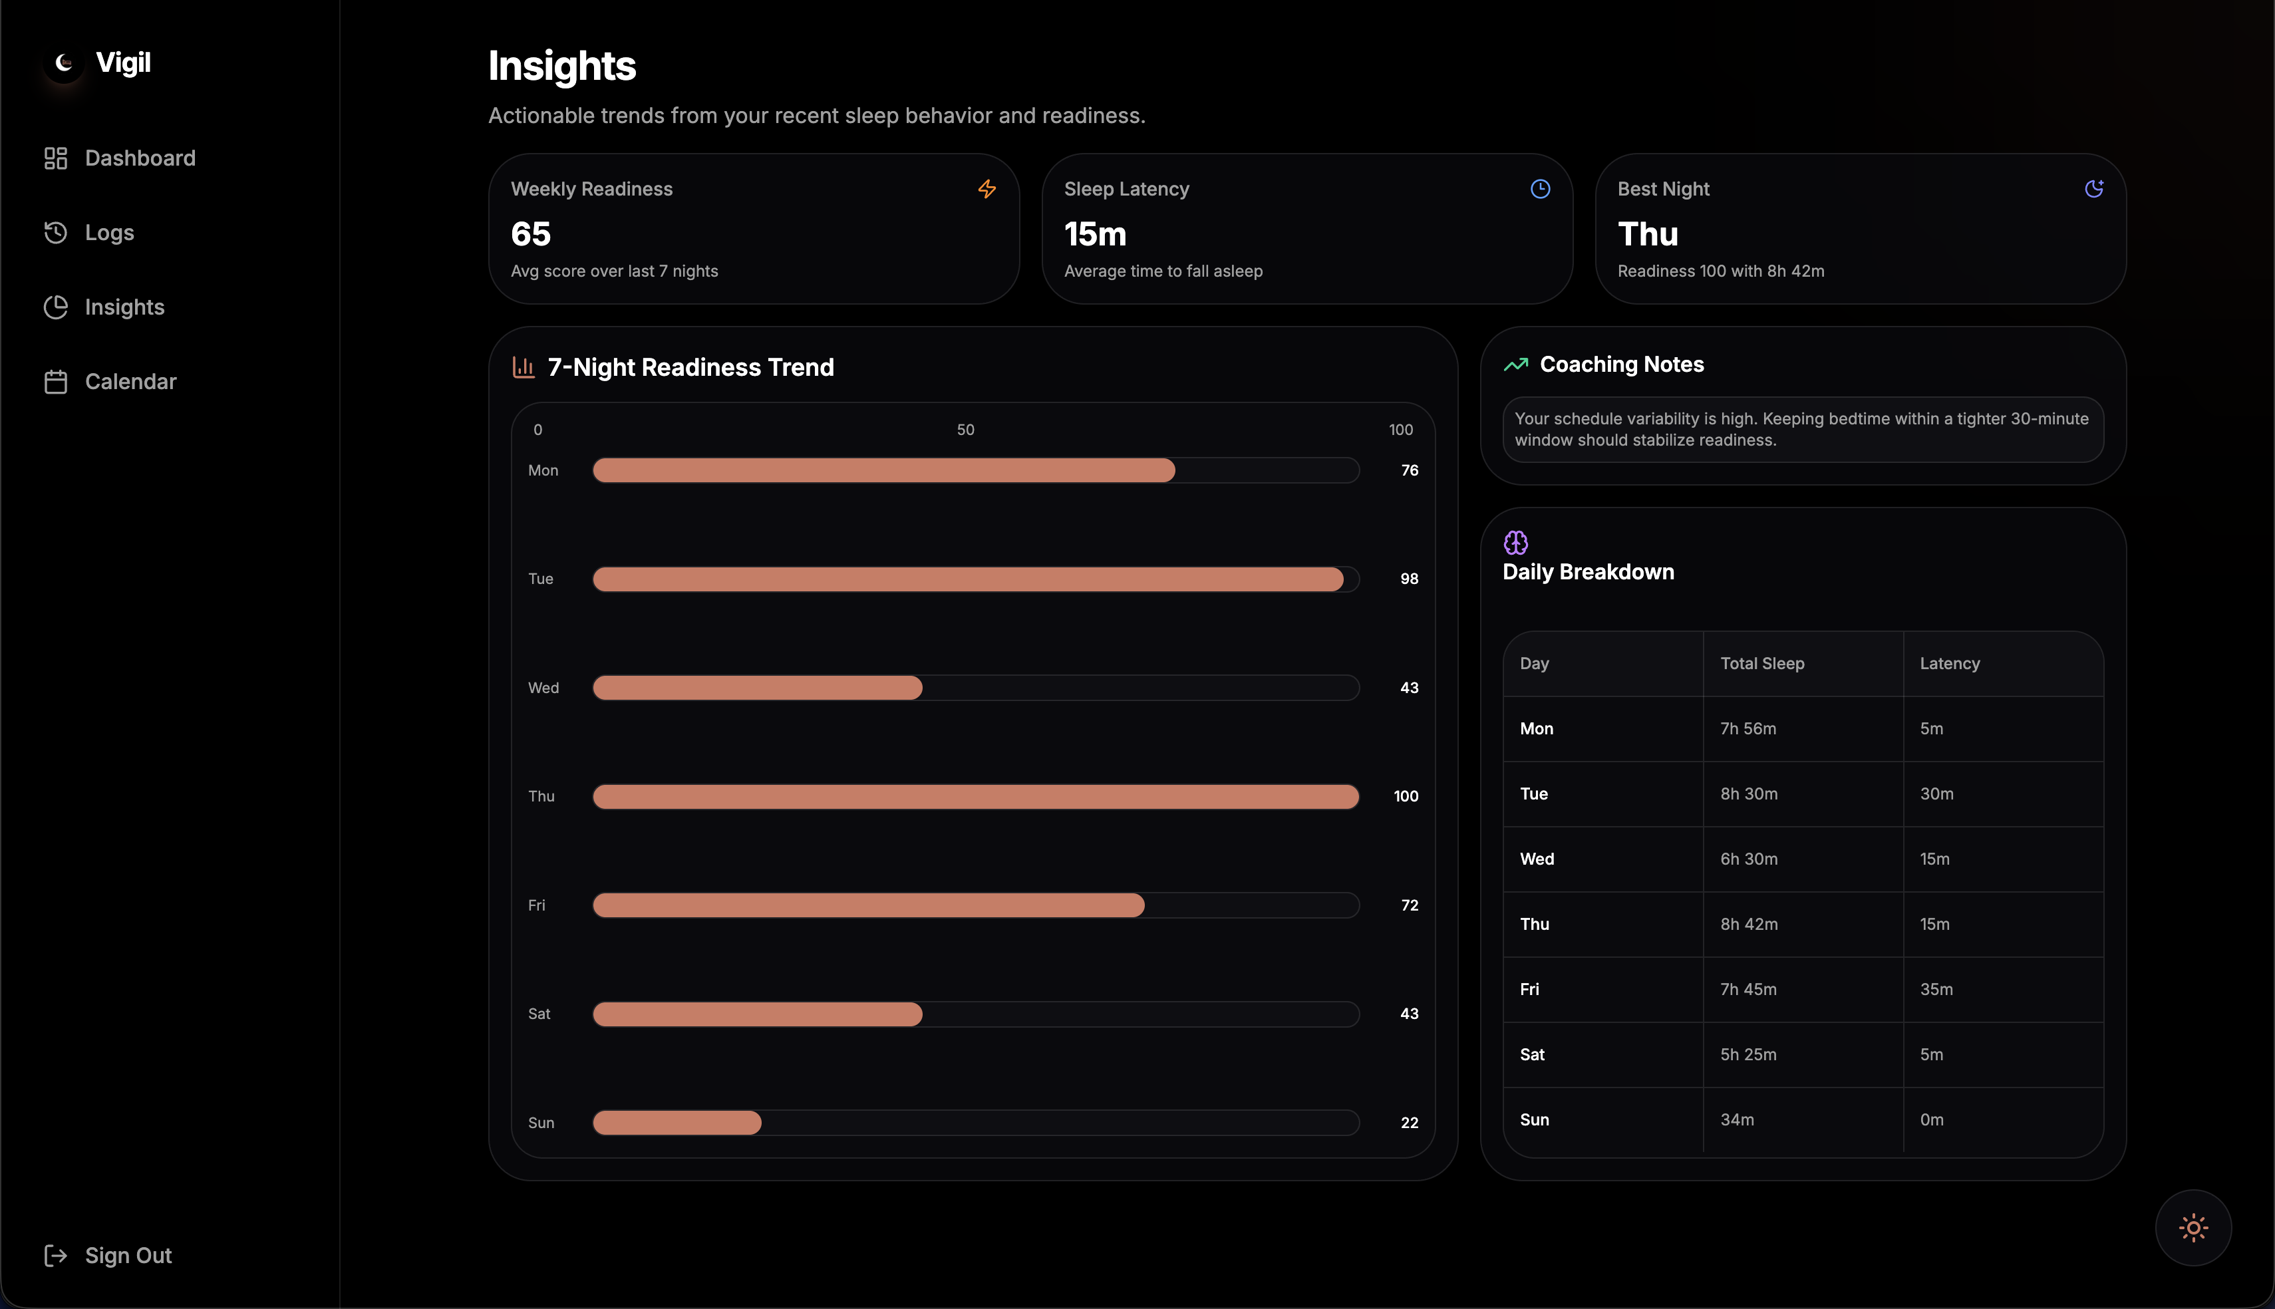The height and width of the screenshot is (1309, 2275).
Task: Click the Sunday readiness bar
Action: point(677,1122)
